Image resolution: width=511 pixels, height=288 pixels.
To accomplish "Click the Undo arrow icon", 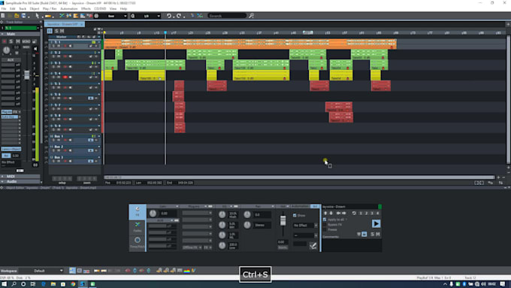I will [169, 16].
